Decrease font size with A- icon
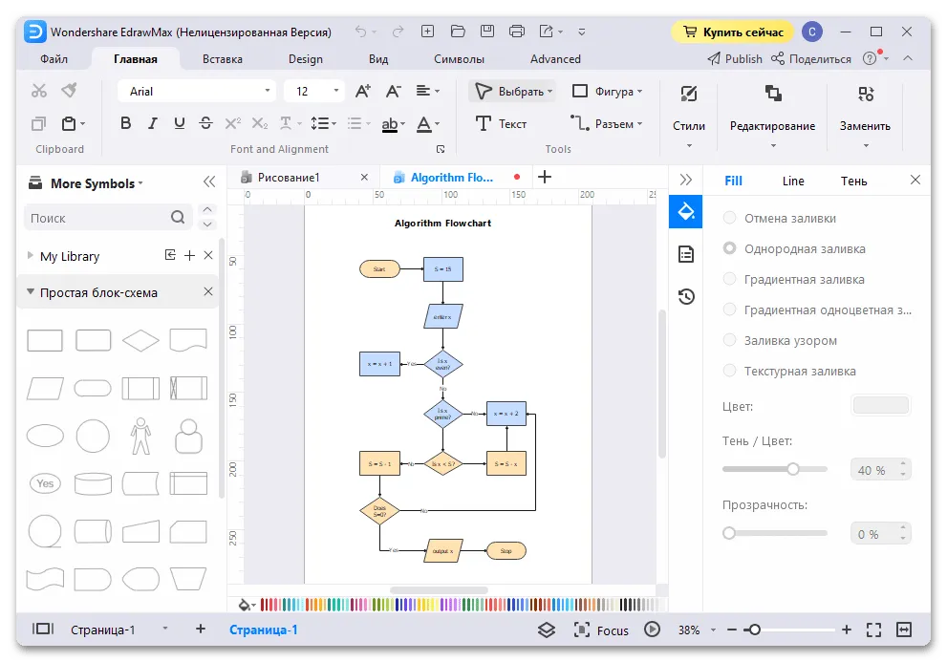The width and height of the screenshot is (947, 662). pos(393,91)
